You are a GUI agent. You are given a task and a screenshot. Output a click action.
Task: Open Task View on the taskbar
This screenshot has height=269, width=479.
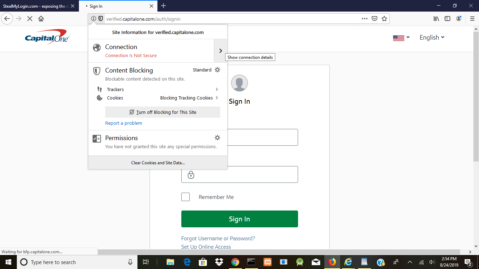point(146,262)
